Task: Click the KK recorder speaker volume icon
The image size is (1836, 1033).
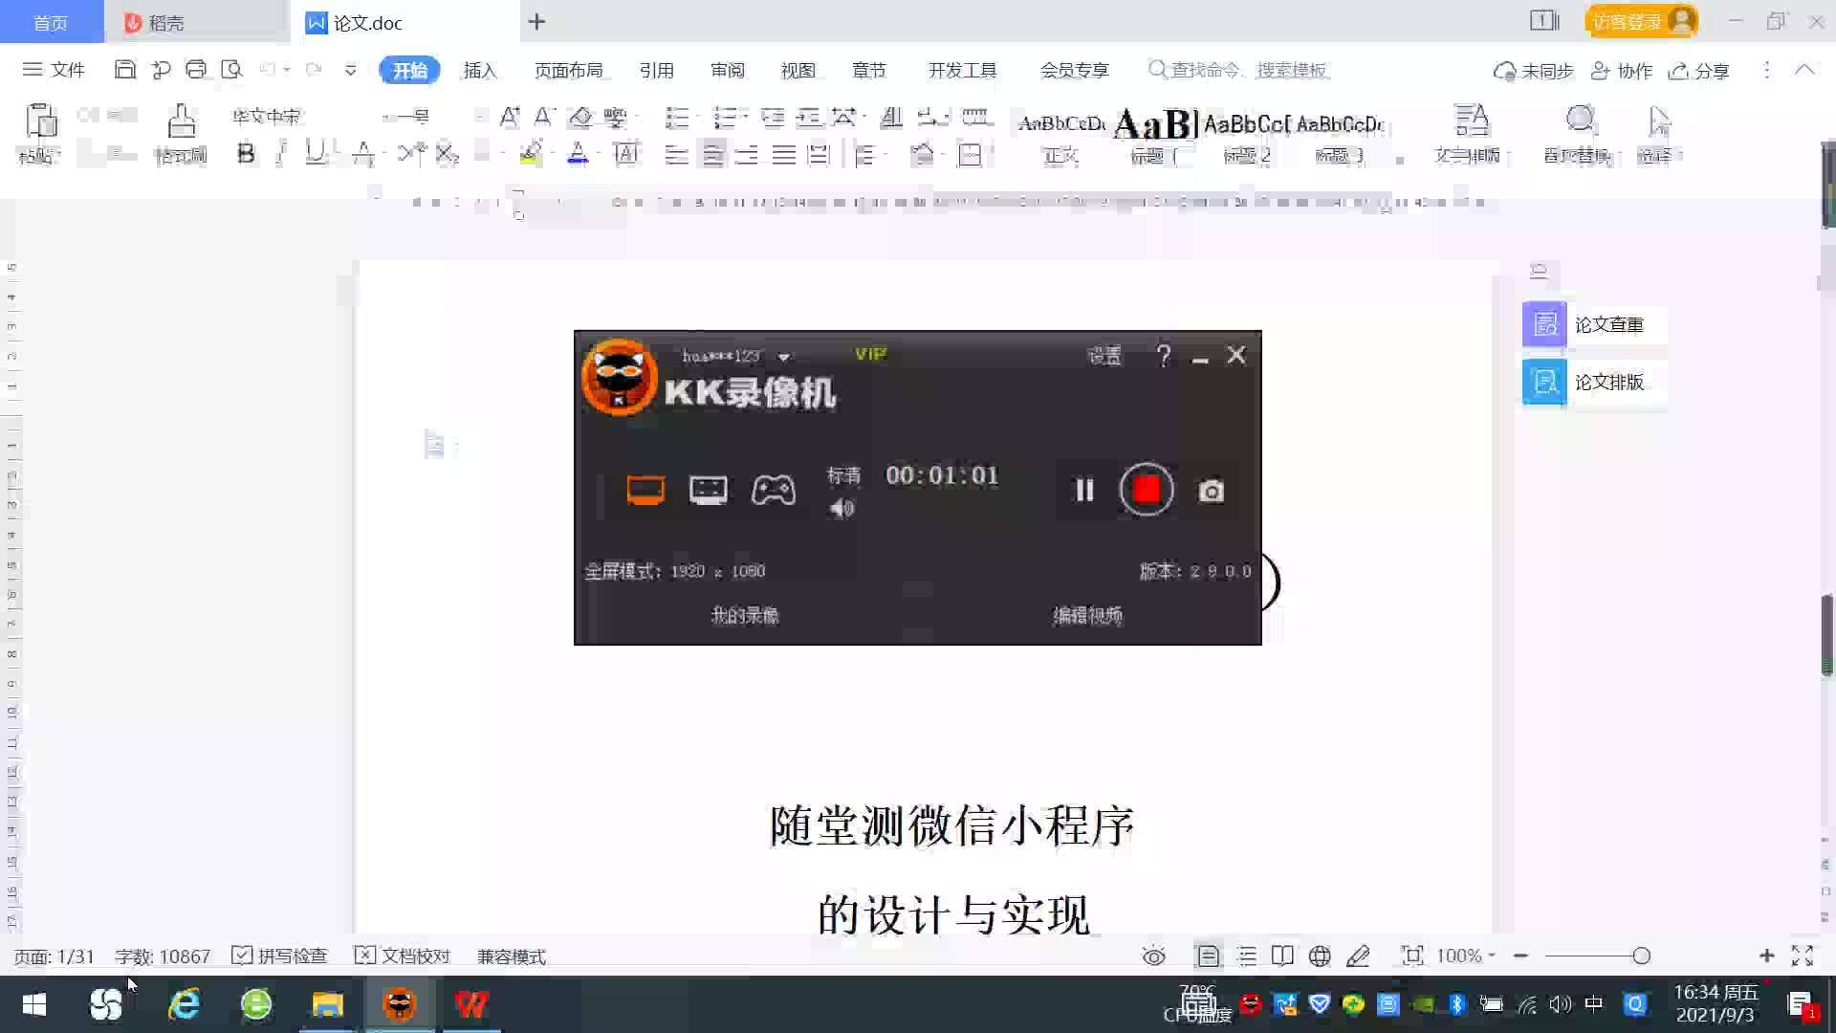Action: 841,509
